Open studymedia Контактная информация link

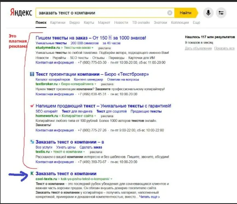click(55, 63)
